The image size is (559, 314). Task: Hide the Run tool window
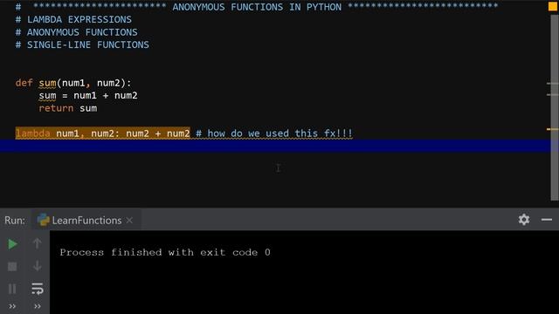coord(547,220)
